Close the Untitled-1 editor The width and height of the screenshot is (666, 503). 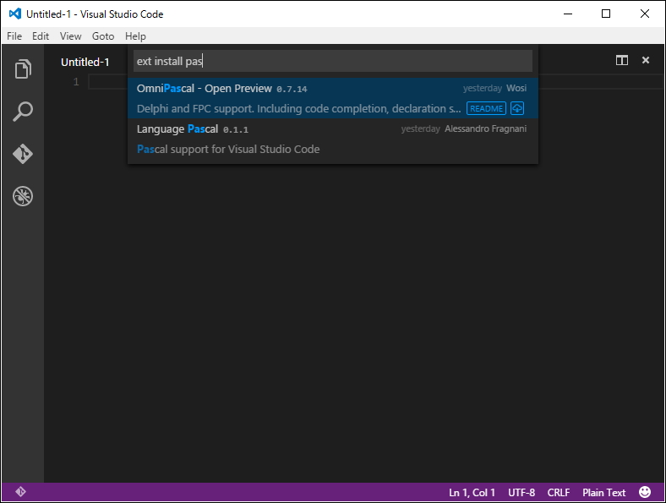point(646,60)
